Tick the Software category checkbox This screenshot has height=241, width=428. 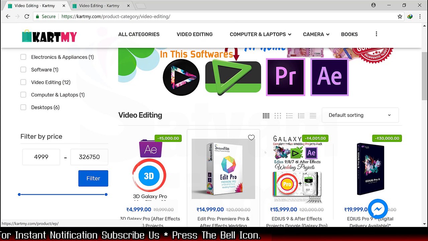click(x=23, y=70)
